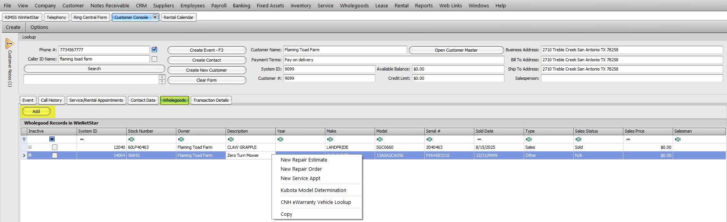Open the Inventory menu
Screen dimensions: 727x222
point(301,5)
